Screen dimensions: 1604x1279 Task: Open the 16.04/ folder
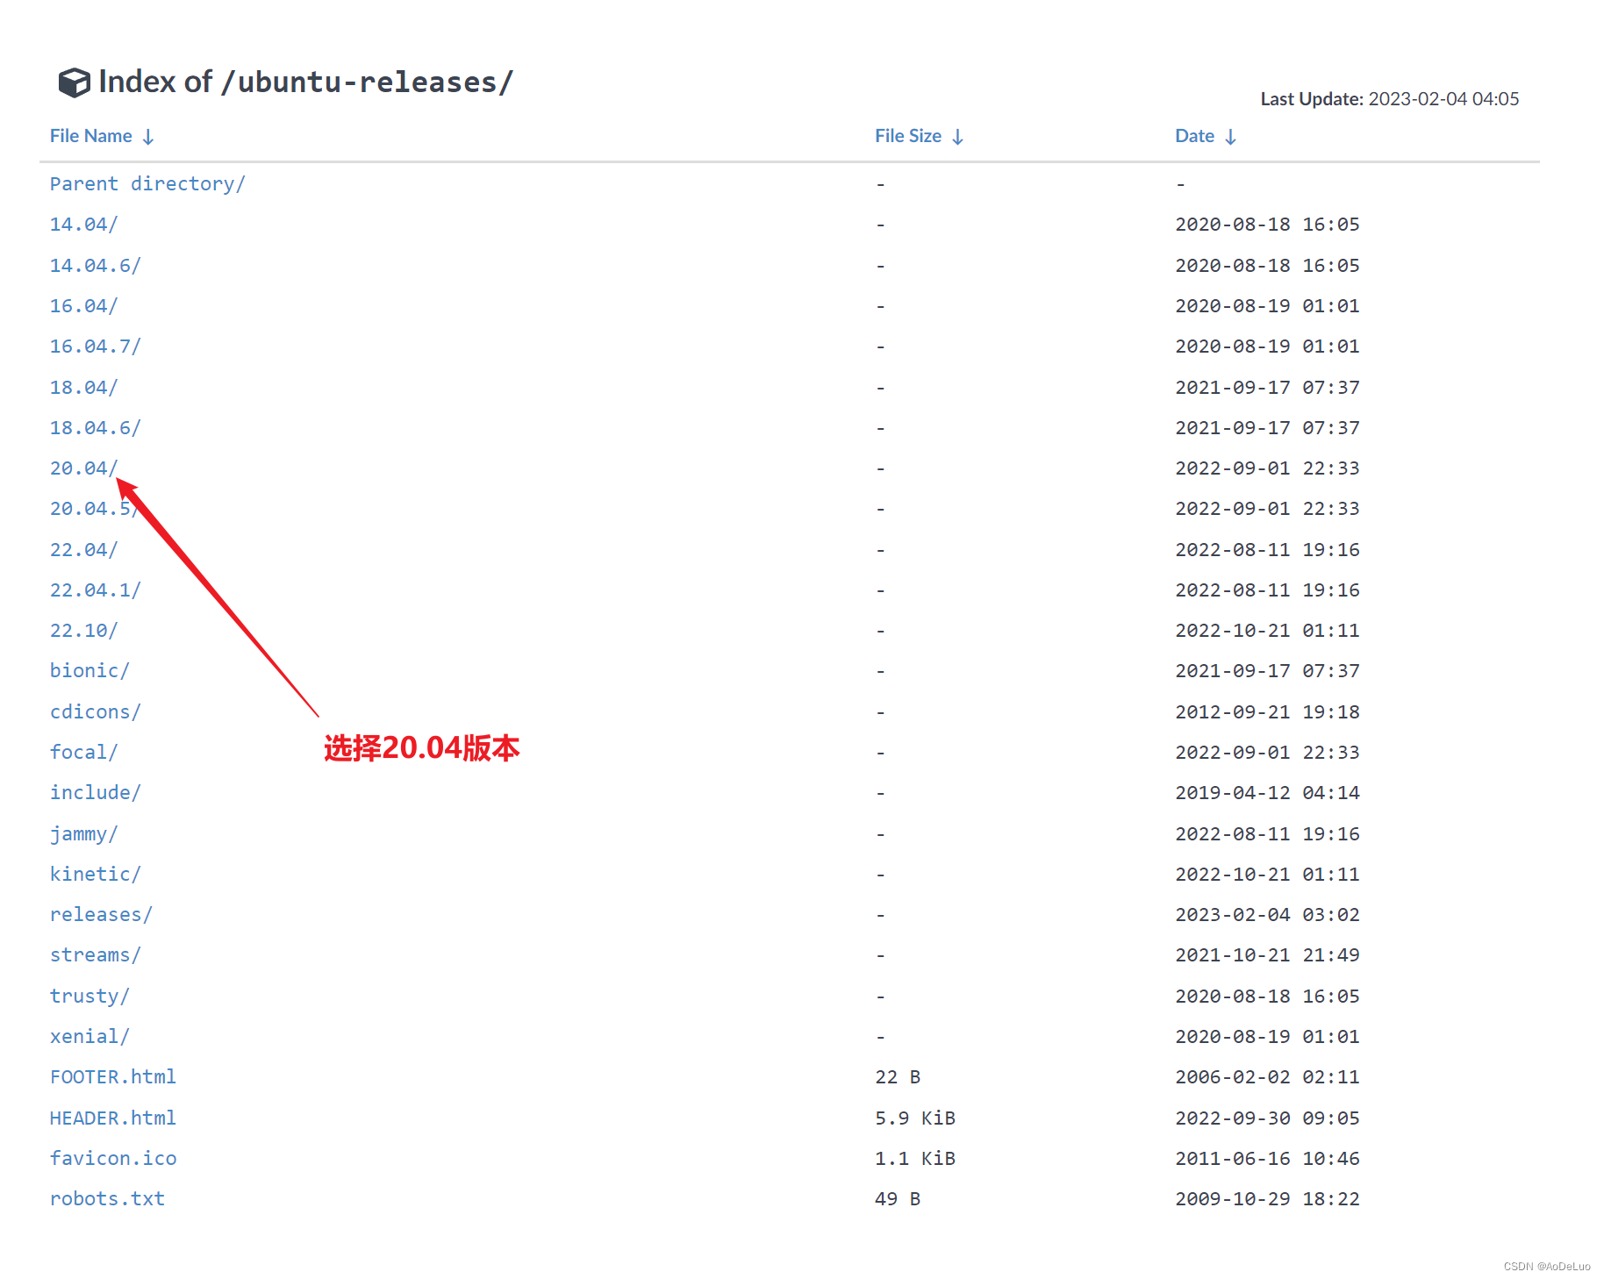pos(83,306)
